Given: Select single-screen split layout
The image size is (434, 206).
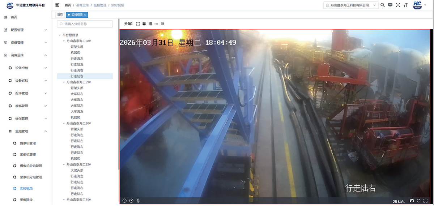Looking at the screenshot, I should (138, 24).
